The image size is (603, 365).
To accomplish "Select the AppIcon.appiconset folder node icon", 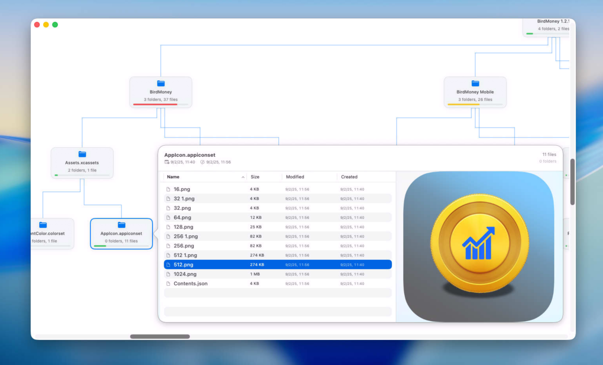I will pyautogui.click(x=121, y=225).
